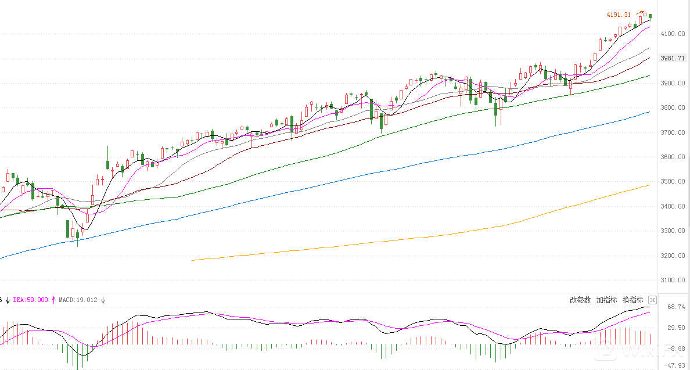Close the MACD indicator panel

pos(652,300)
